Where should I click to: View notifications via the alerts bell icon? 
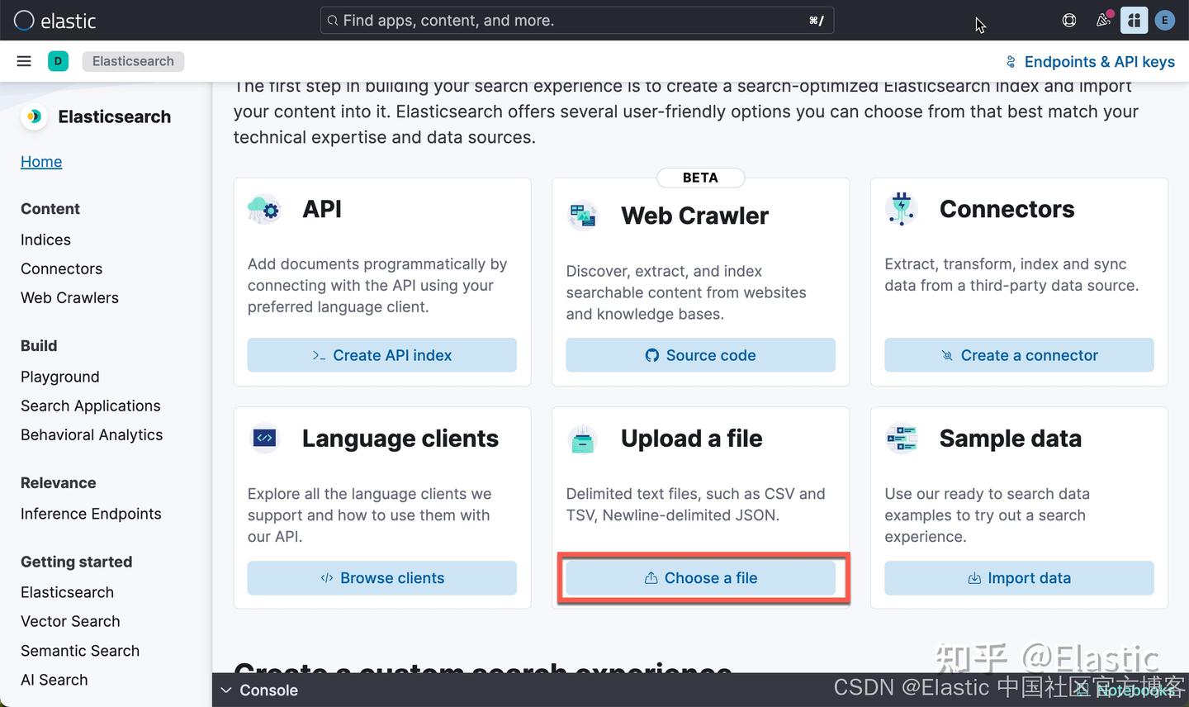pyautogui.click(x=1102, y=20)
